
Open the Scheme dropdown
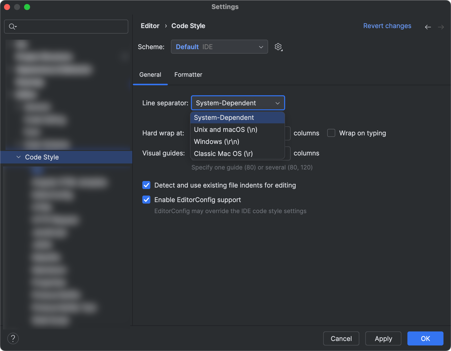coord(219,47)
